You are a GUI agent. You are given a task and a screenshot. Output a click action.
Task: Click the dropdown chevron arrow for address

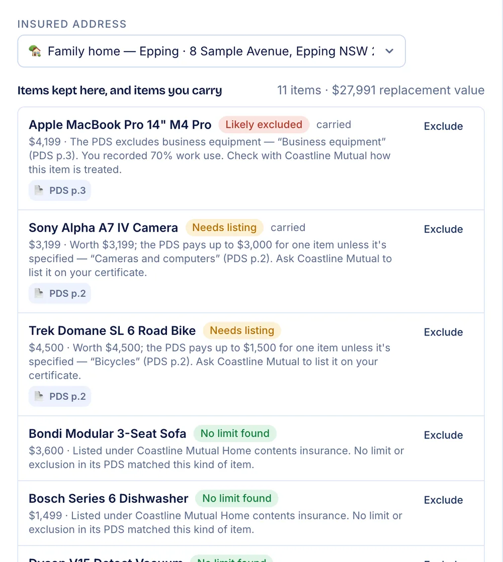tap(389, 51)
